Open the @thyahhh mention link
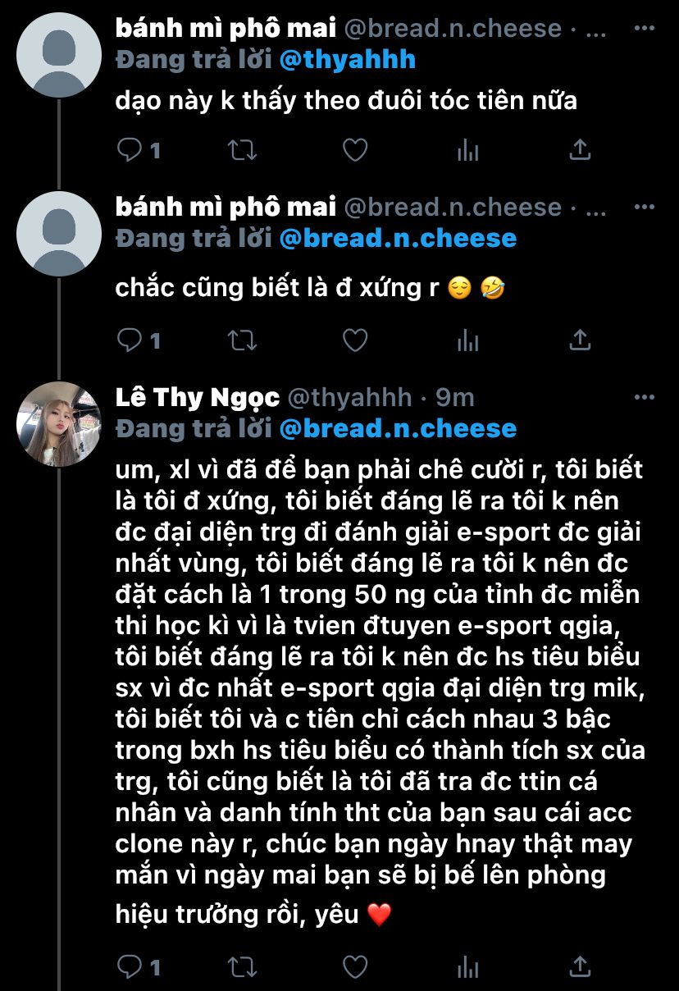Screen dimensions: 679x991 [349, 59]
